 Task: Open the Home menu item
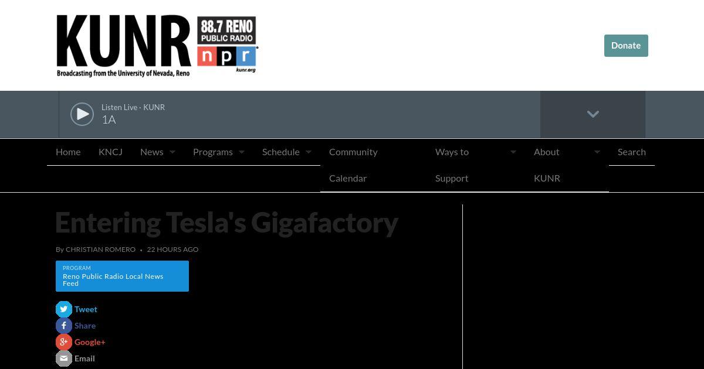[68, 152]
